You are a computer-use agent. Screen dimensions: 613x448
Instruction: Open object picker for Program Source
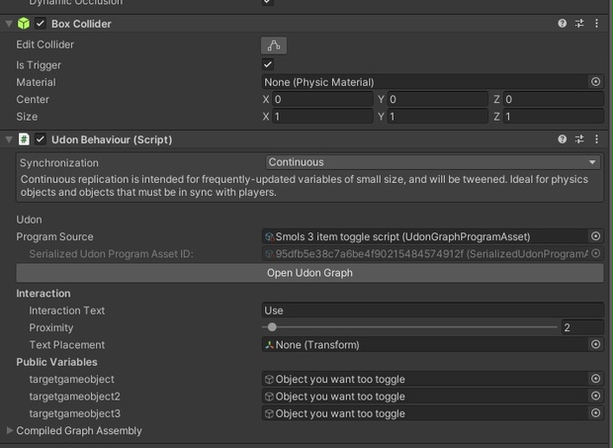pos(595,236)
